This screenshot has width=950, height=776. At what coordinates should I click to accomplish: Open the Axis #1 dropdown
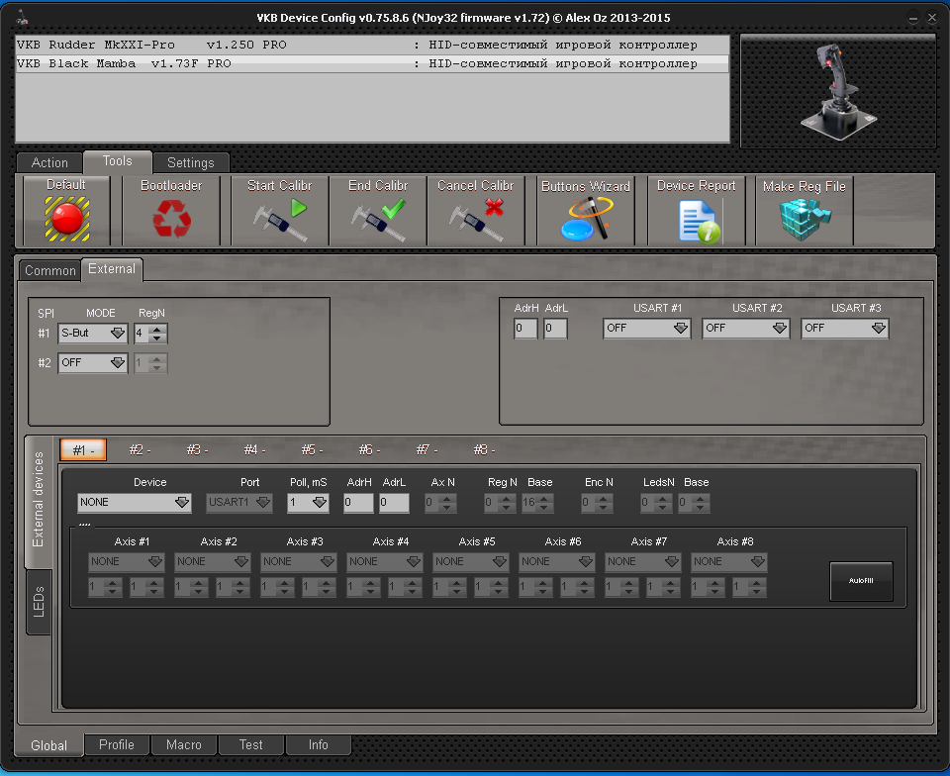click(x=126, y=561)
